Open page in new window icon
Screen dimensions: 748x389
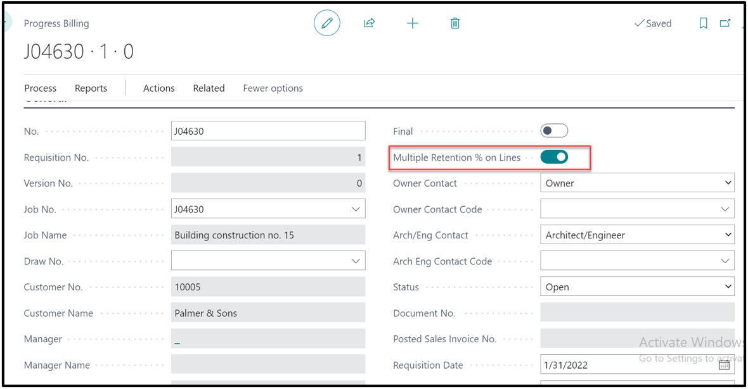point(725,23)
